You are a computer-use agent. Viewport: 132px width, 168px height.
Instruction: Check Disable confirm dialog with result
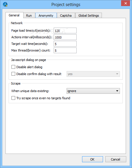click(x=13, y=74)
